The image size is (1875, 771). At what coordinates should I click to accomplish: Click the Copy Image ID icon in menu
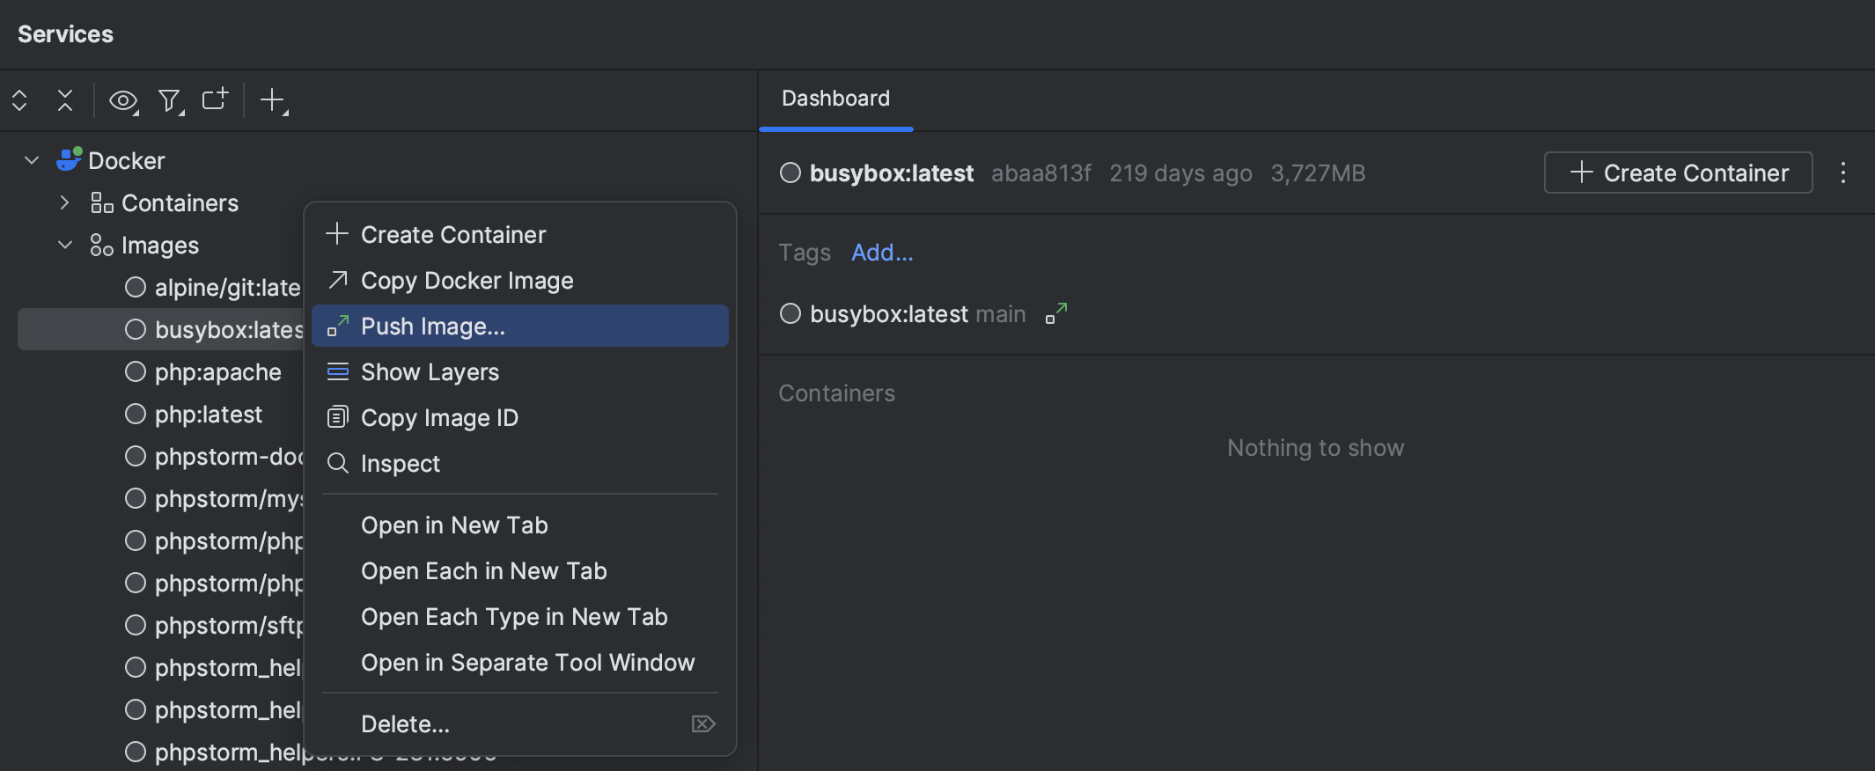point(338,417)
